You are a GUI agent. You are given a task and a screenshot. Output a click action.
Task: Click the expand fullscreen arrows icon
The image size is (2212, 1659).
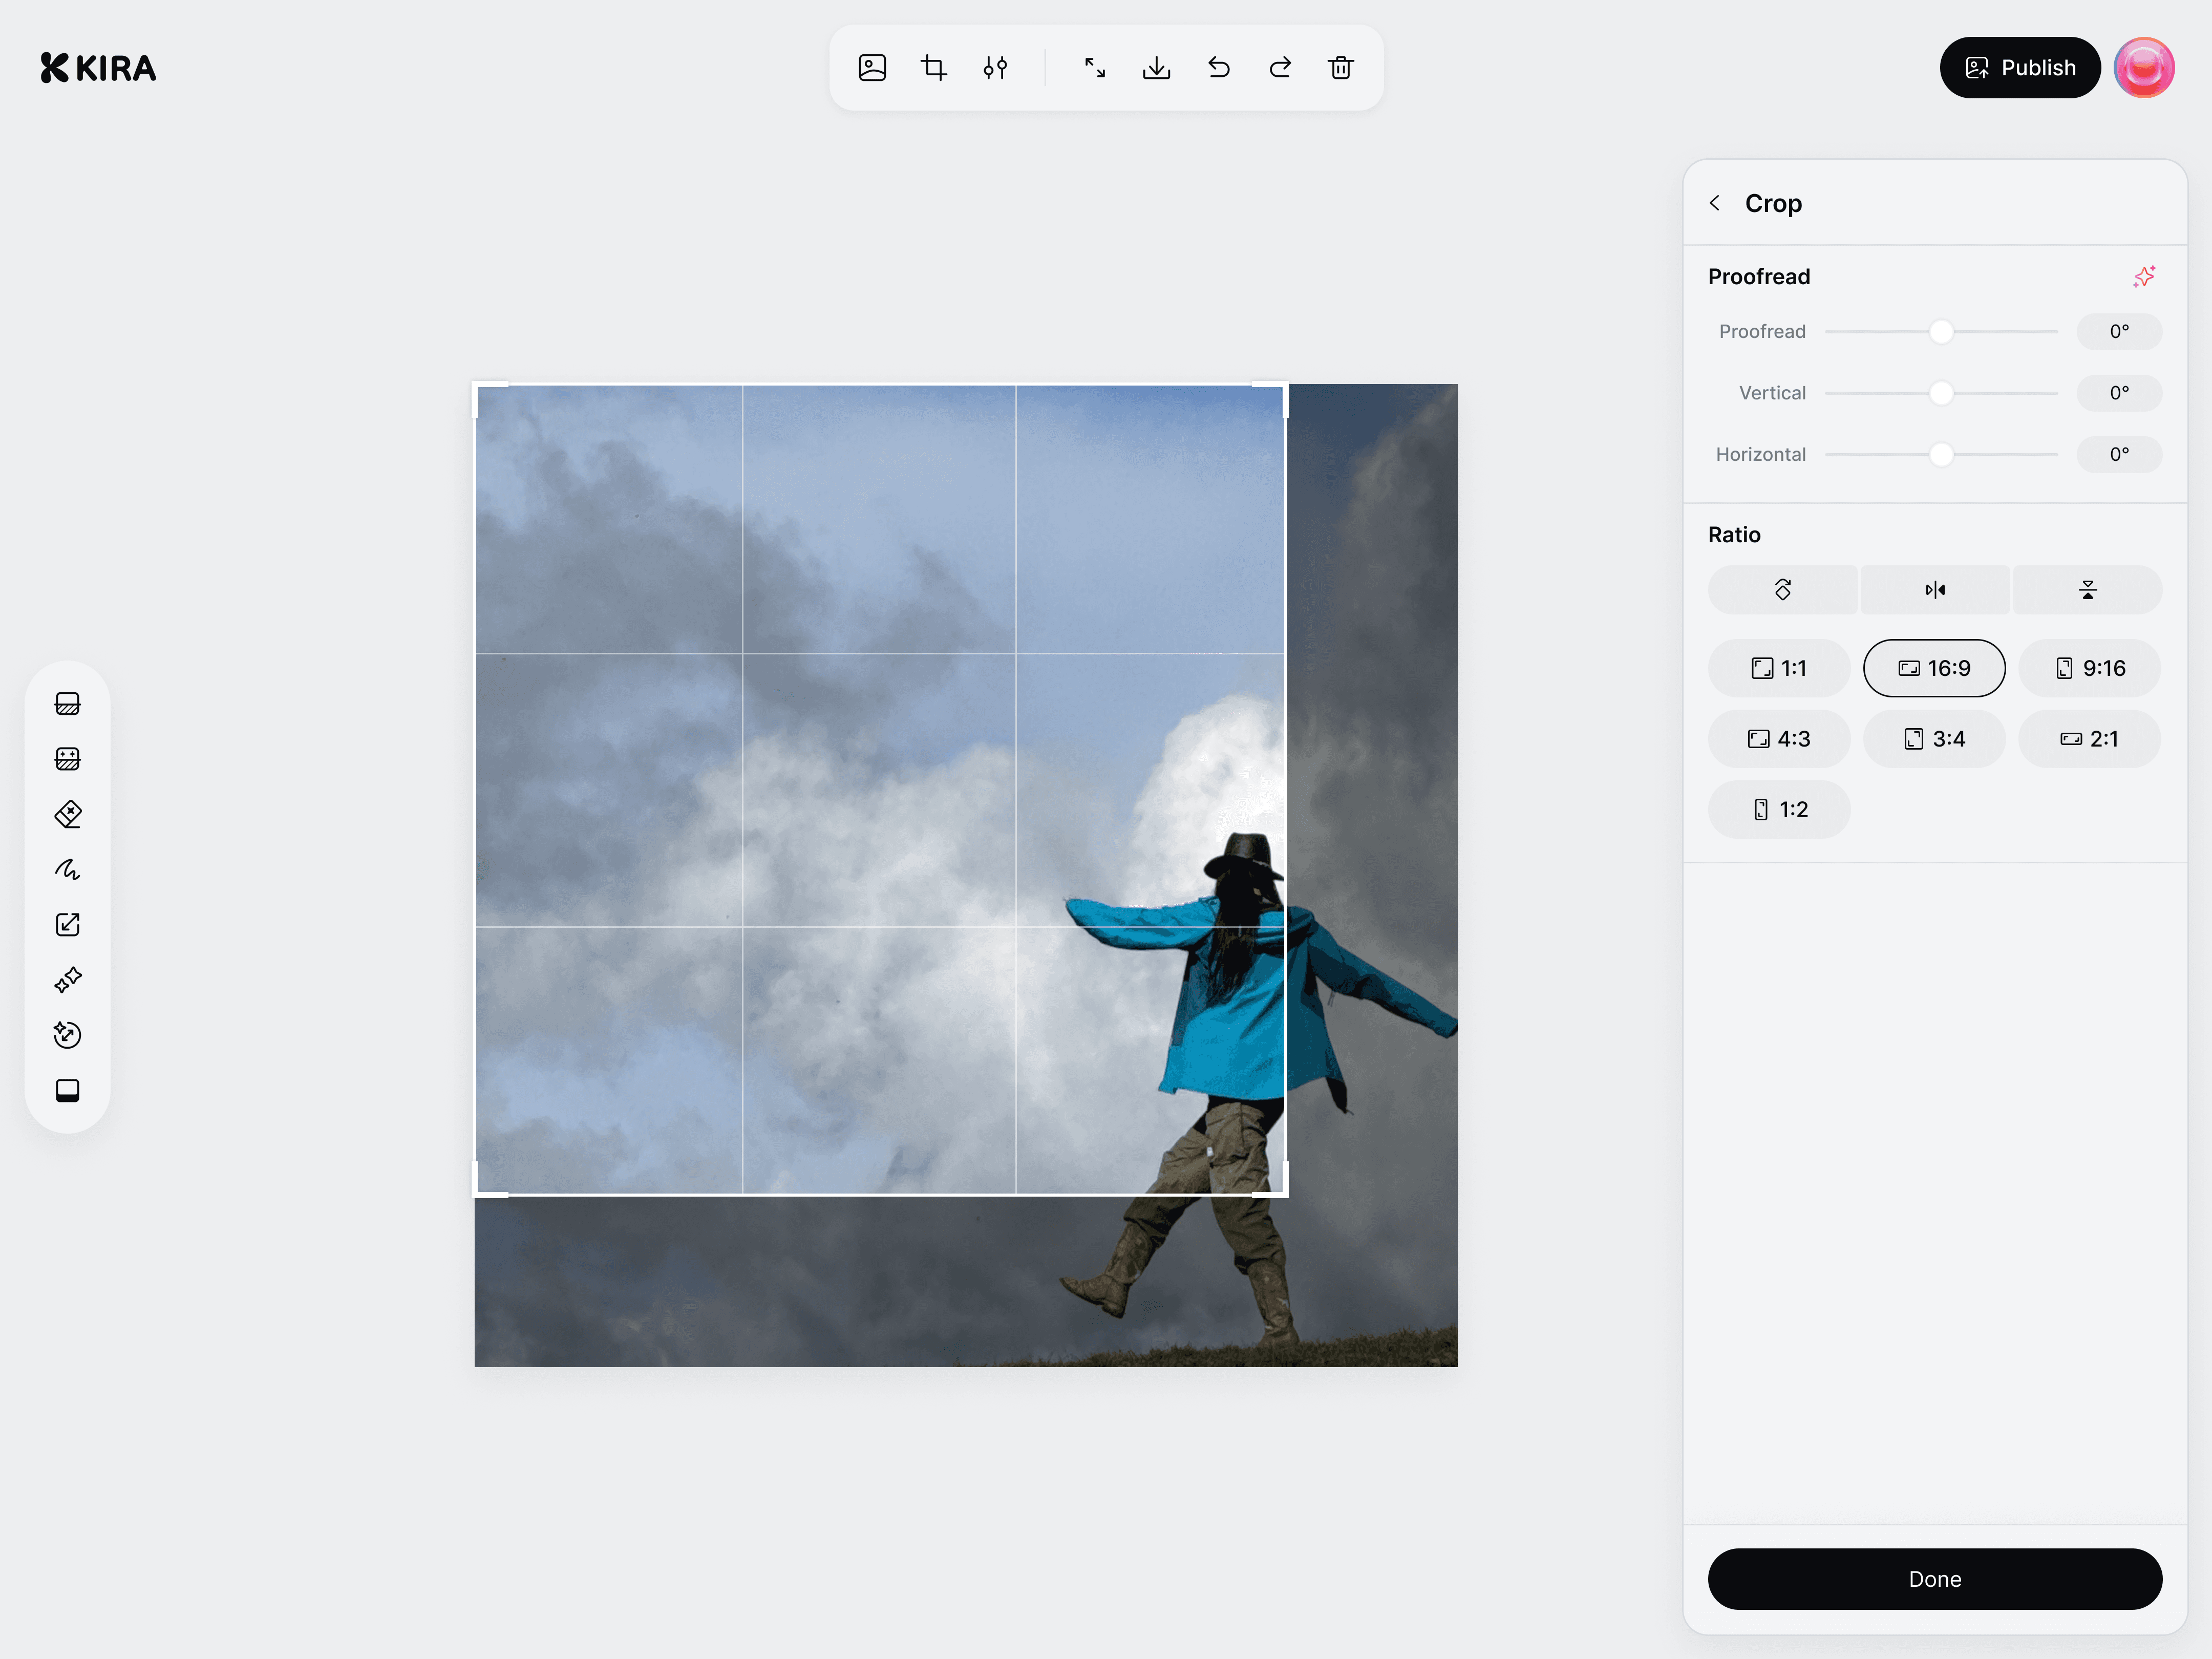pyautogui.click(x=1095, y=68)
